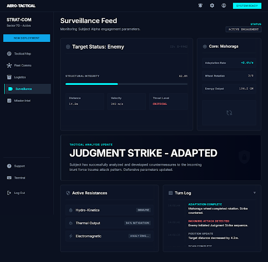
Task: Click the Thermal Output flame icon
Action: tap(71, 223)
